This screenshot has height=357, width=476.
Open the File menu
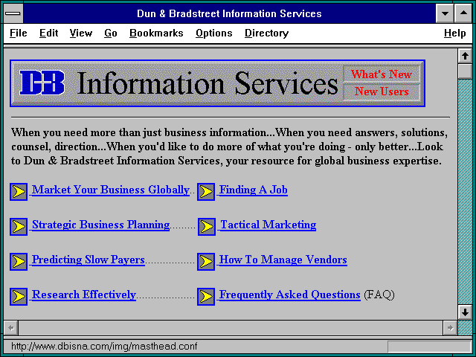click(18, 33)
